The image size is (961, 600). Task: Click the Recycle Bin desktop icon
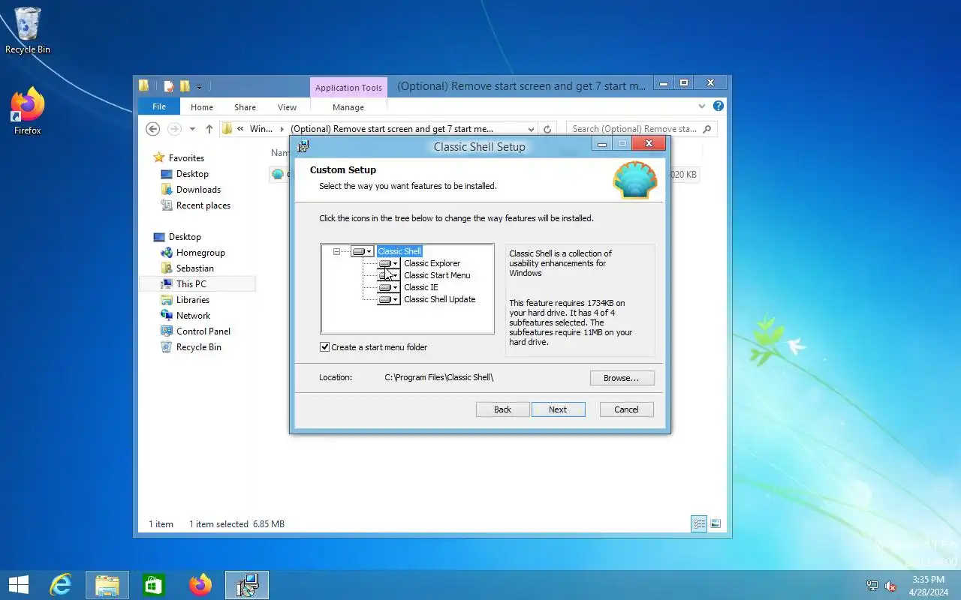click(x=28, y=31)
